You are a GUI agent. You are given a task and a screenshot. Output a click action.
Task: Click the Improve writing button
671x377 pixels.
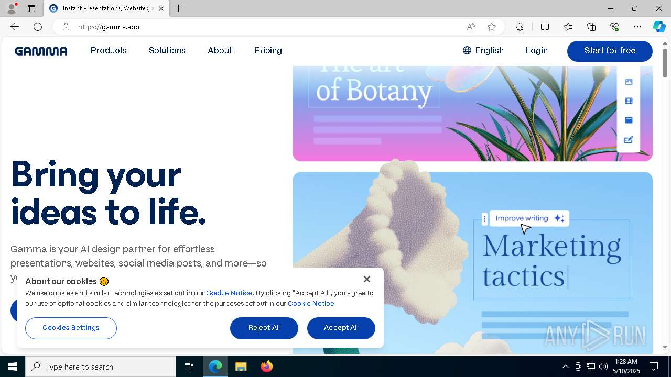click(x=529, y=218)
